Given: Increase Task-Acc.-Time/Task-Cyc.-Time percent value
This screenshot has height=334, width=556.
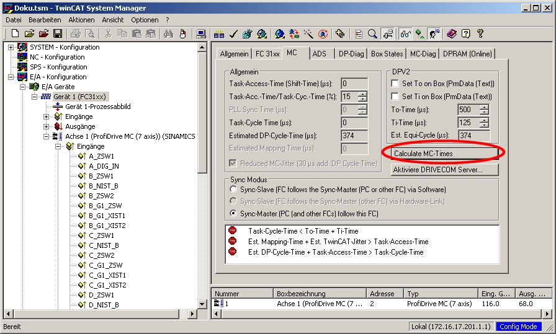Looking at the screenshot, I should 362,94.
